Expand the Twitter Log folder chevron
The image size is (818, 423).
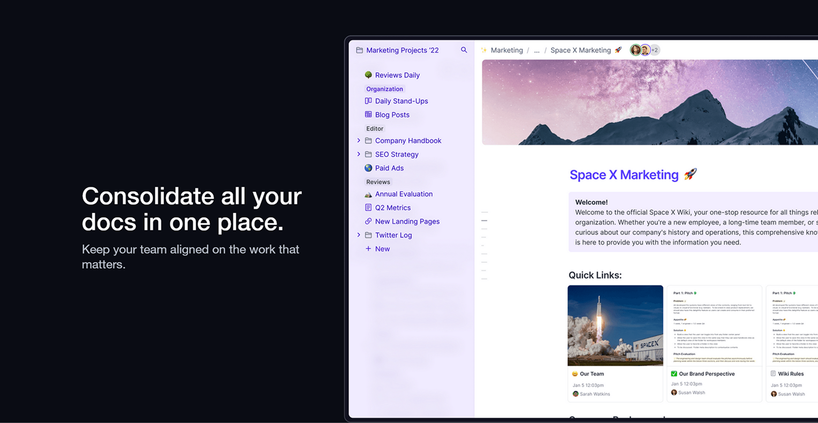click(x=359, y=235)
